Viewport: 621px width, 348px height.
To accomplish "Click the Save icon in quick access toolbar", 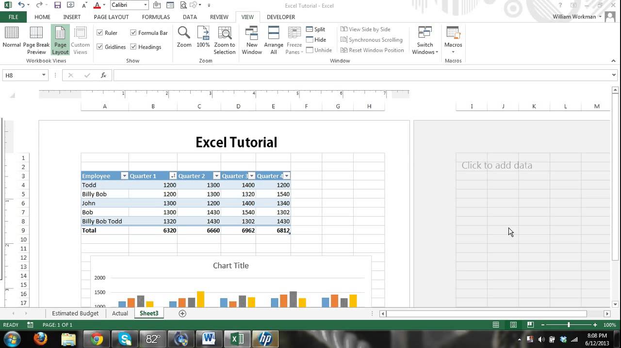I will pyautogui.click(x=57, y=5).
